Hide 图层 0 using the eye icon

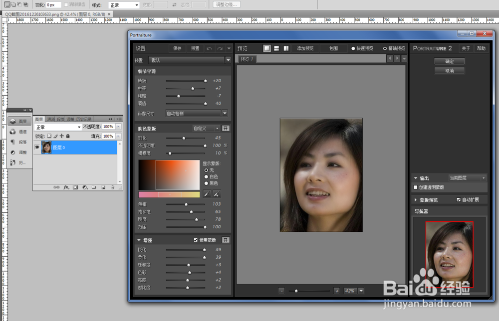[x=37, y=147]
